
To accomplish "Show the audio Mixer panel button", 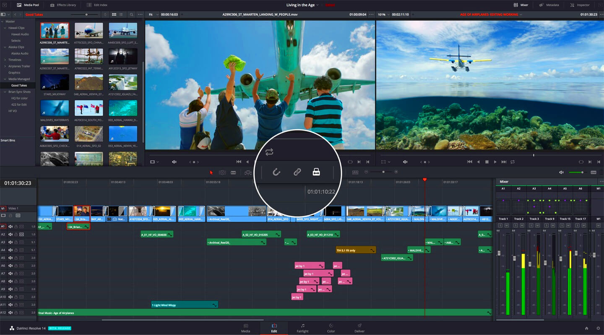I will [x=521, y=5].
